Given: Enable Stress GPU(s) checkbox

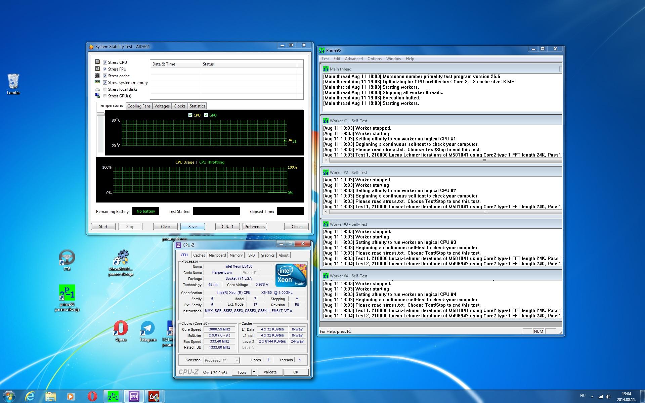Looking at the screenshot, I should click(105, 96).
